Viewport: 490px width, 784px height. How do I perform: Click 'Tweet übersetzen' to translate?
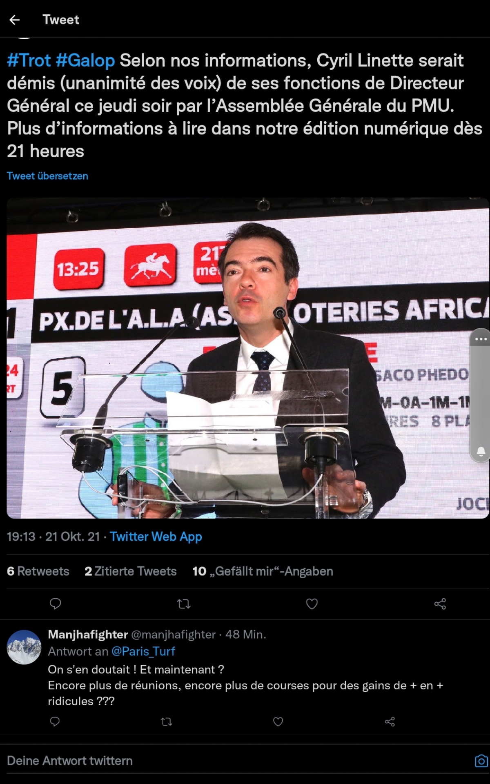pos(47,176)
